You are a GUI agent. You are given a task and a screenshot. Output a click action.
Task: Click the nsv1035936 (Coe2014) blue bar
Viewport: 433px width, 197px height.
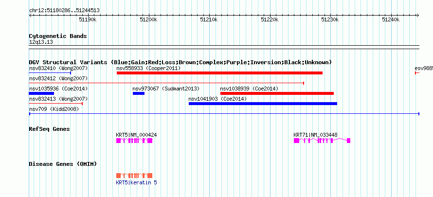point(41,93)
